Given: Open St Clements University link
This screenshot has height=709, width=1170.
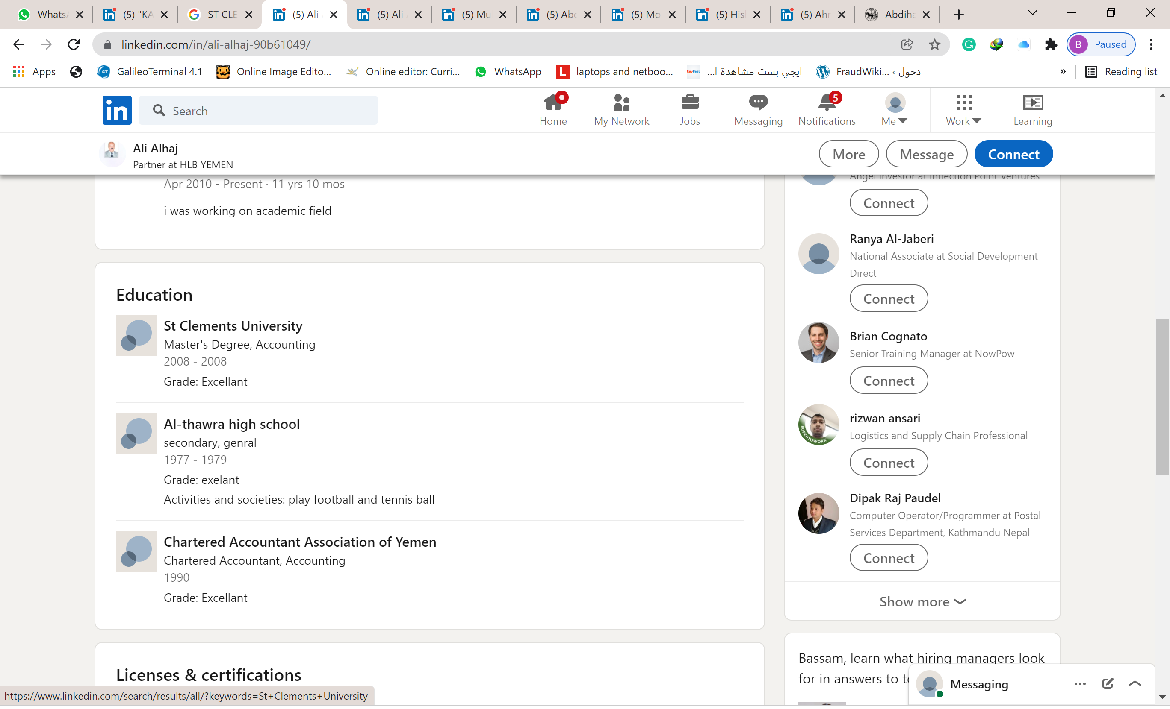Looking at the screenshot, I should point(233,326).
